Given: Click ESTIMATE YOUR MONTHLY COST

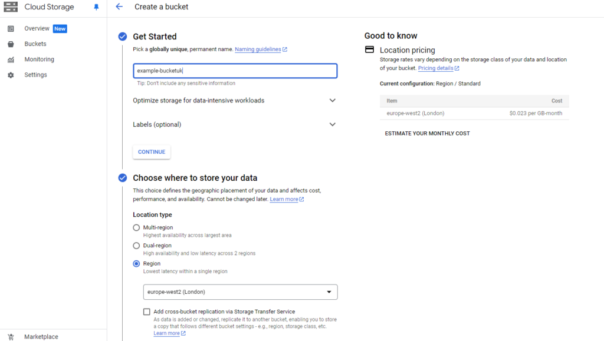Looking at the screenshot, I should click(x=427, y=134).
